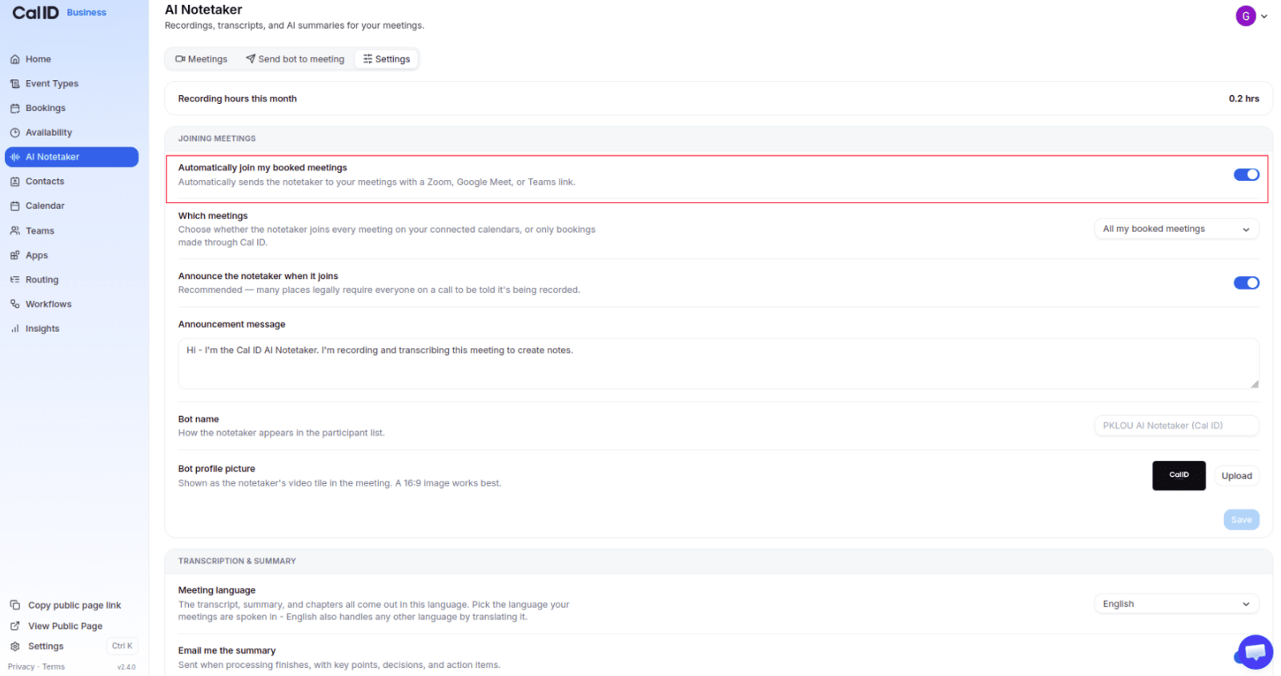1281x676 pixels.
Task: Click the Settings gear icon in sidebar
Action: point(14,646)
